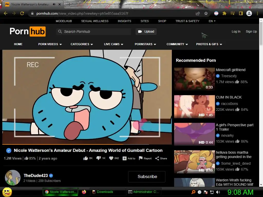Click the volume speaker tray icon
This screenshot has width=263, height=197.
[218, 192]
